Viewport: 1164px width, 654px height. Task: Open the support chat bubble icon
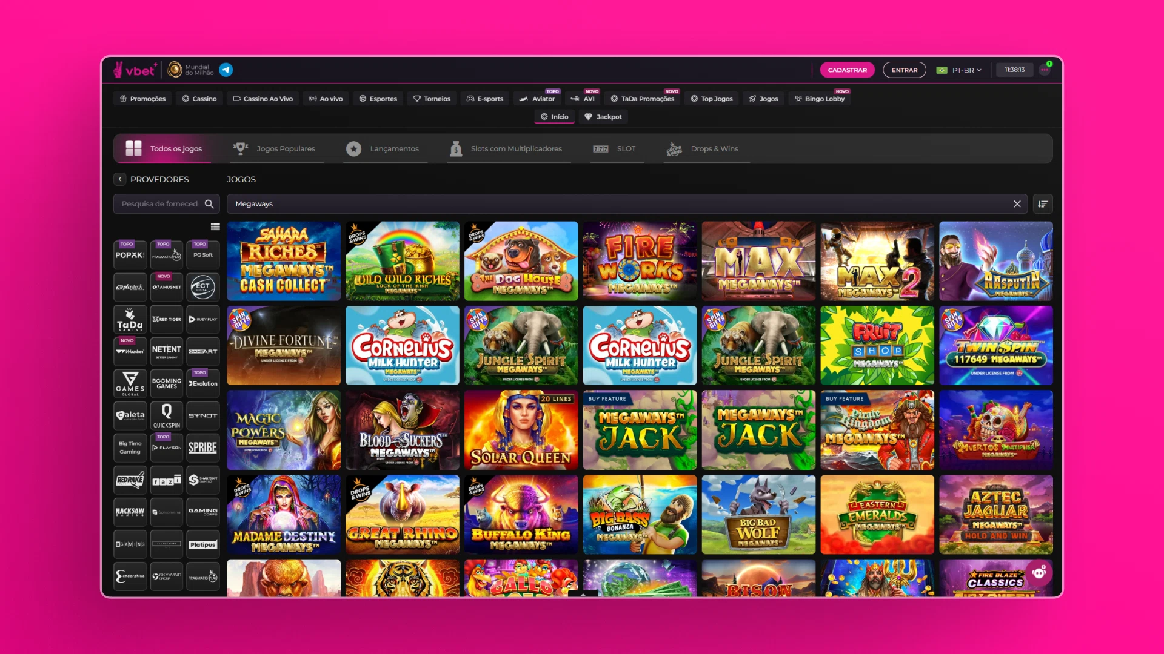[1040, 572]
